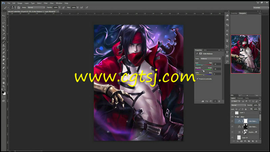Click the Yellow-Blue slider track
This screenshot has width=270, height=152.
[x=204, y=75]
